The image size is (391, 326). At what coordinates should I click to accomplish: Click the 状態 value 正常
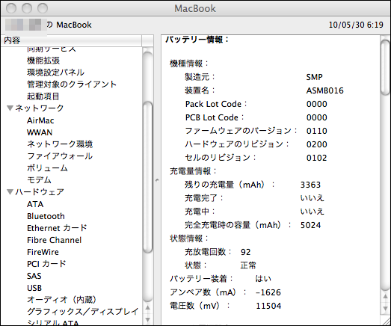[248, 265]
